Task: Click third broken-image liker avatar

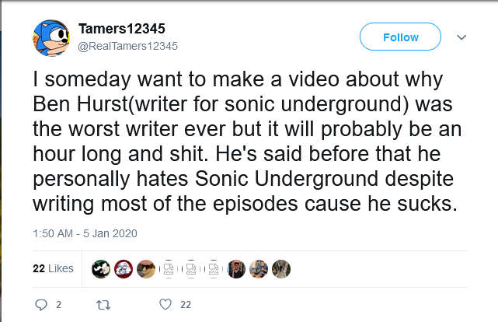Action: [x=214, y=268]
